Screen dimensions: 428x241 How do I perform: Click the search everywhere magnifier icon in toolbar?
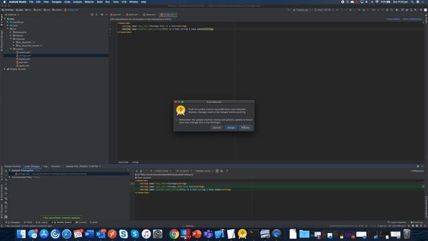point(421,10)
